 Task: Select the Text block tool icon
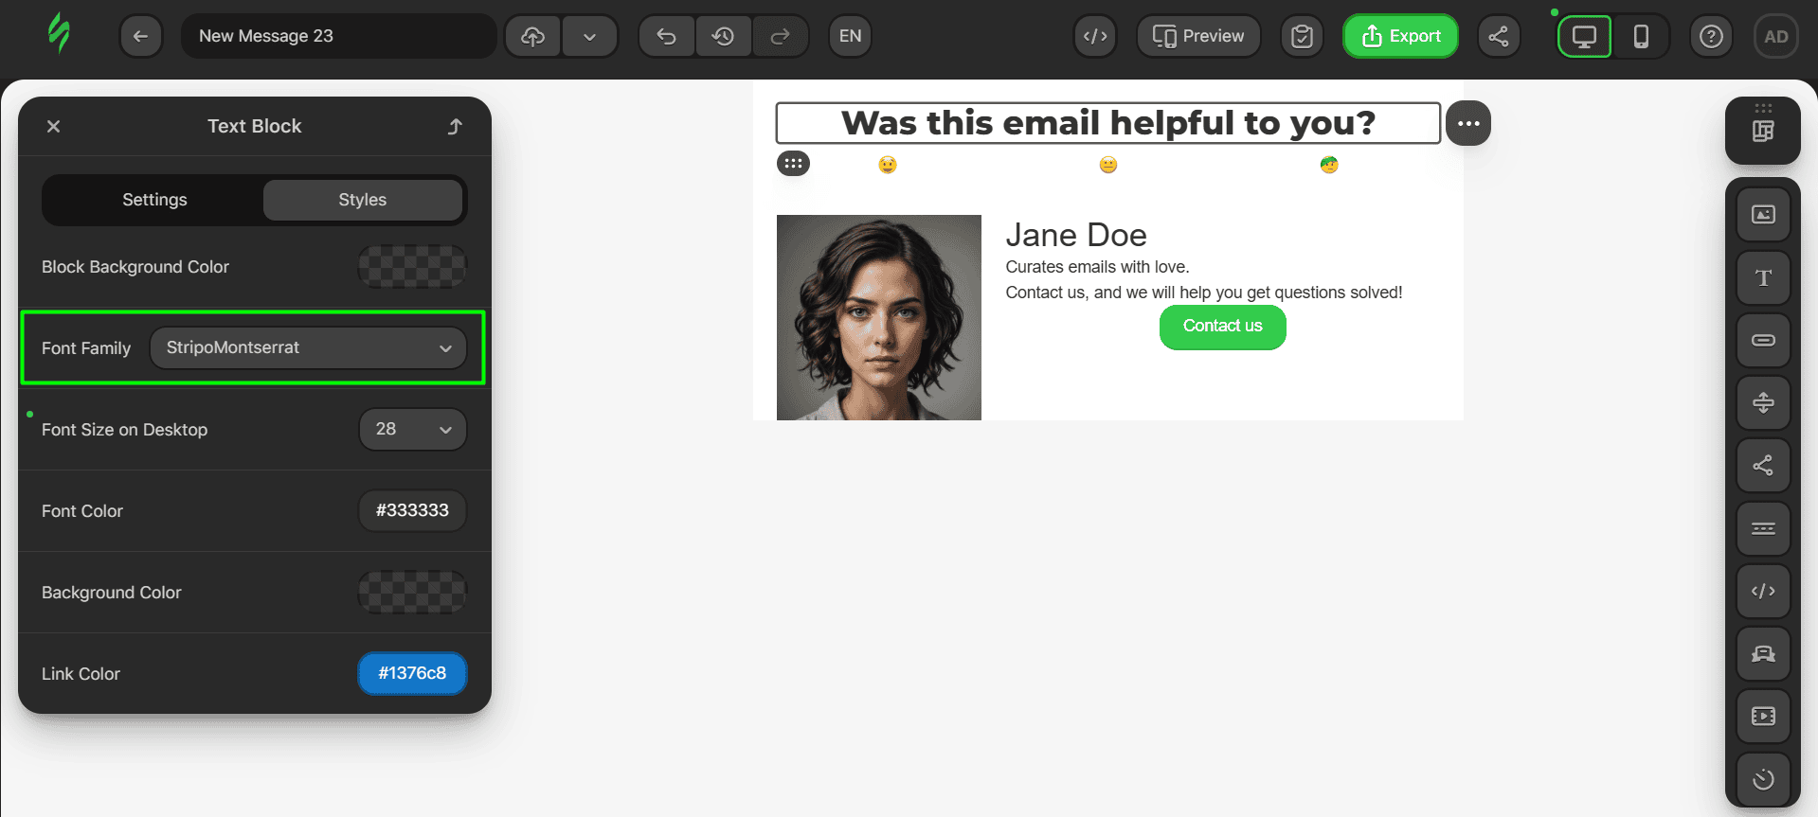[x=1762, y=277]
